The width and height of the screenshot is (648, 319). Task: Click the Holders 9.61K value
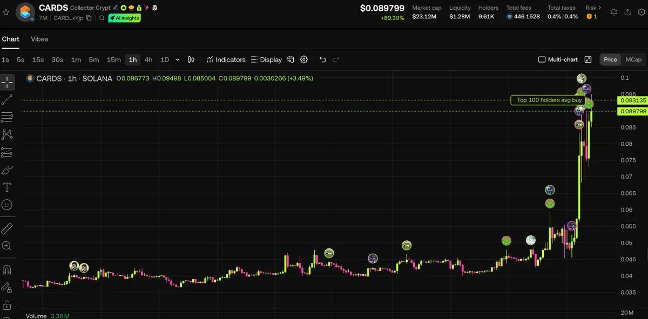(487, 17)
